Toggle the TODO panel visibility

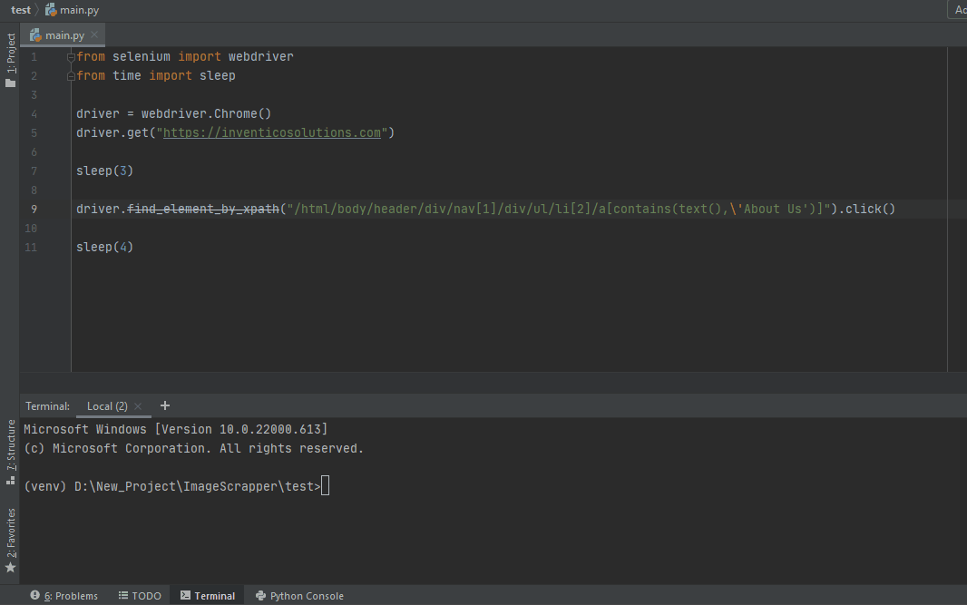click(140, 596)
